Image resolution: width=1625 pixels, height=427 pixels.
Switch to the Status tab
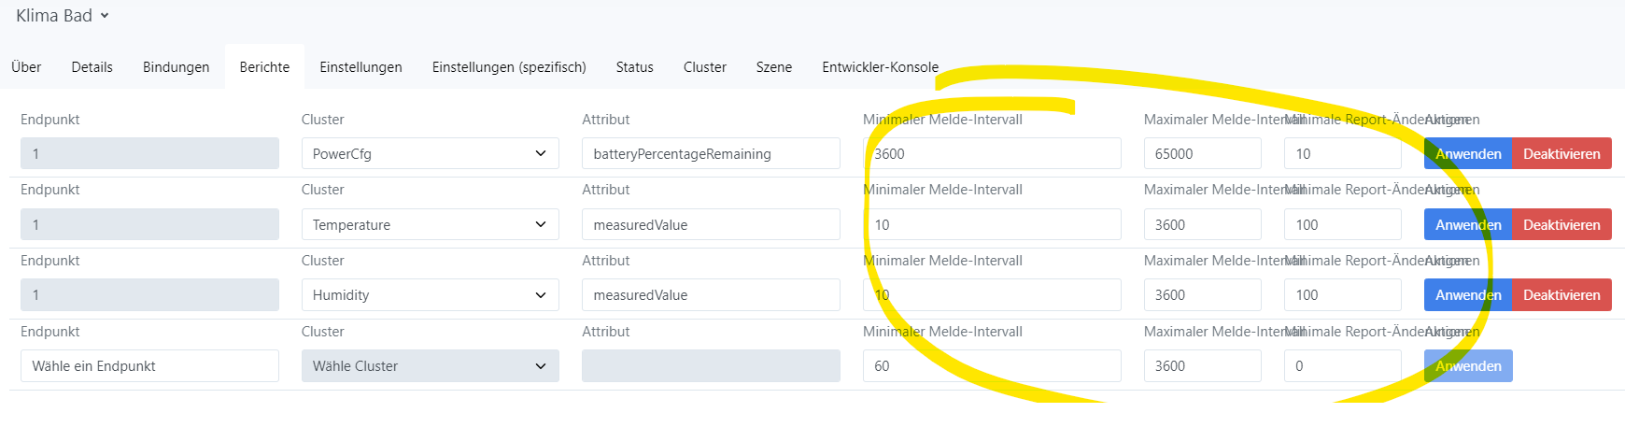tap(634, 67)
